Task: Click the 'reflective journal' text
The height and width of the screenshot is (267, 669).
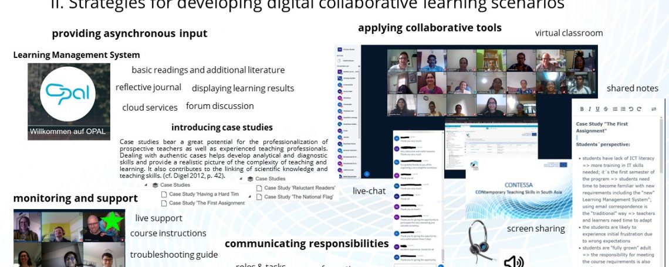Action: [x=148, y=87]
